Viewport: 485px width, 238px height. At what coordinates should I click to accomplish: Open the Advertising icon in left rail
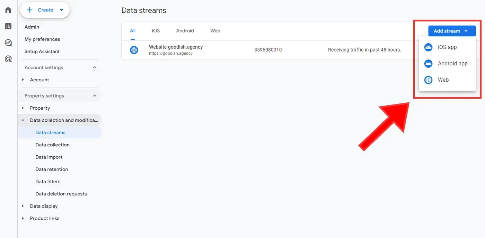(x=8, y=59)
